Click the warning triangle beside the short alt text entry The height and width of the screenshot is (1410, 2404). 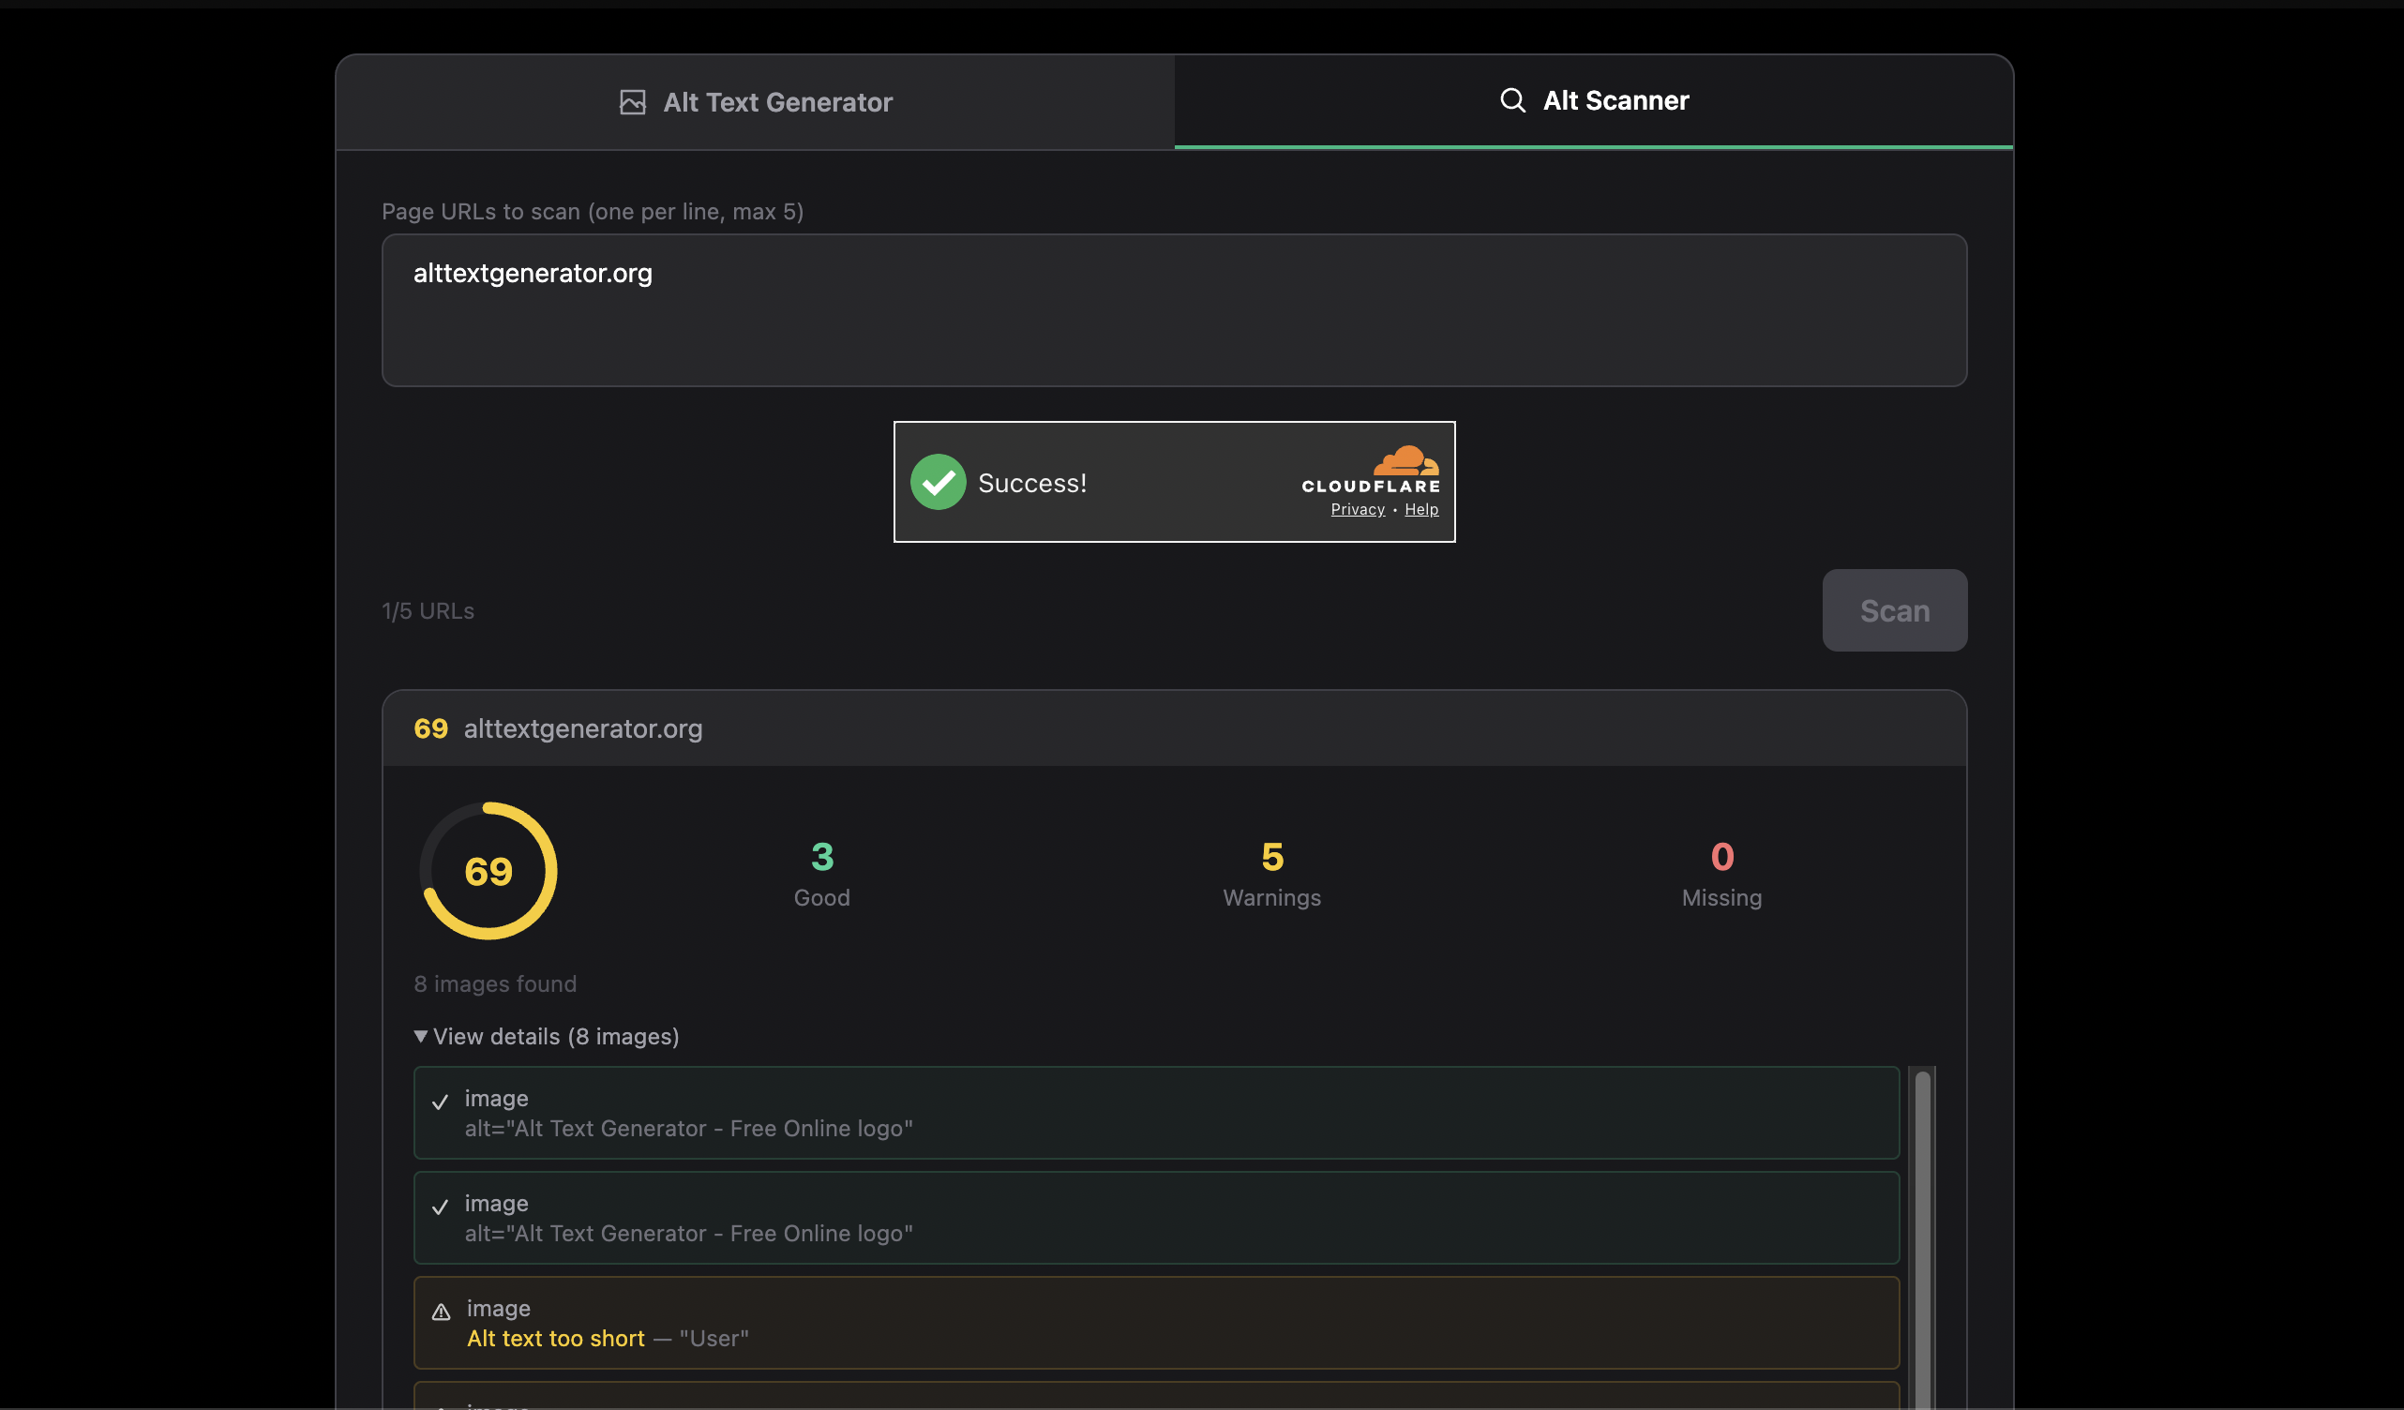point(440,1312)
